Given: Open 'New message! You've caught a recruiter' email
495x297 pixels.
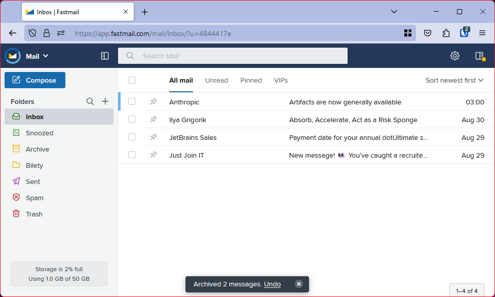Looking at the screenshot, I should (x=358, y=155).
